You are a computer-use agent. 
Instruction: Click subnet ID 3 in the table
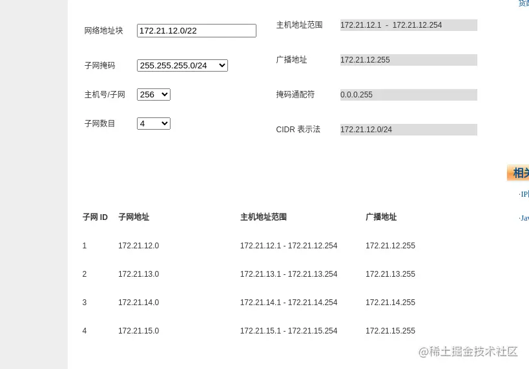(85, 303)
